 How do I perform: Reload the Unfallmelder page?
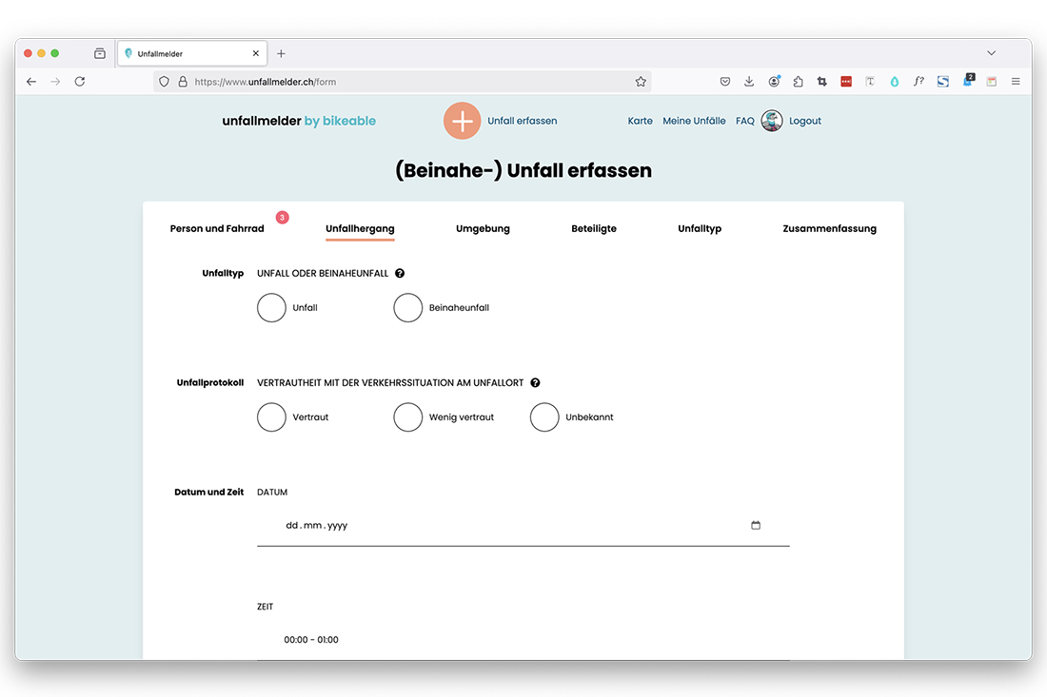80,82
